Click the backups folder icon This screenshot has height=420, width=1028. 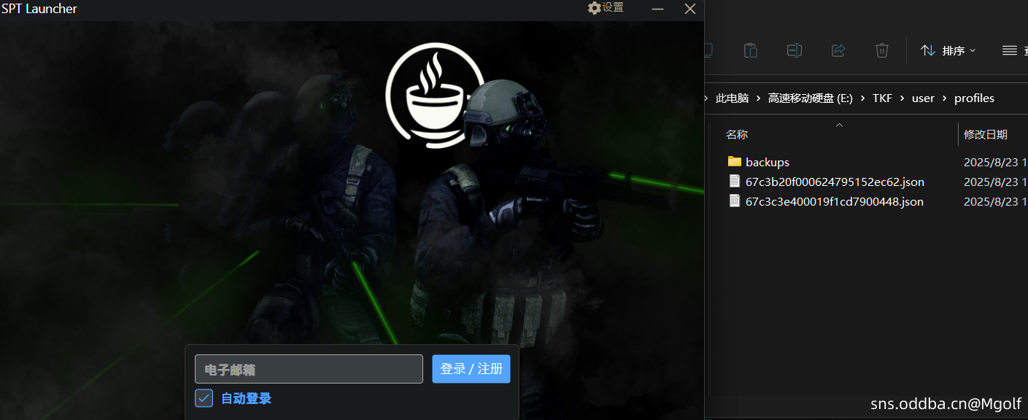point(734,162)
